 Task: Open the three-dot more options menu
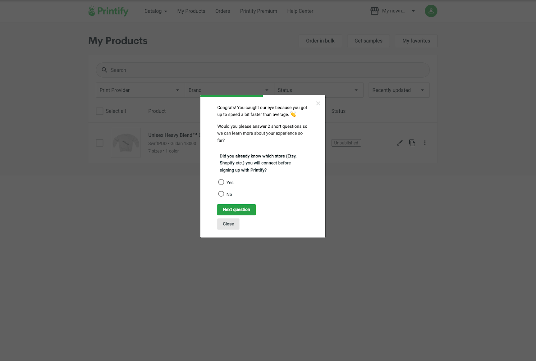[x=425, y=143]
